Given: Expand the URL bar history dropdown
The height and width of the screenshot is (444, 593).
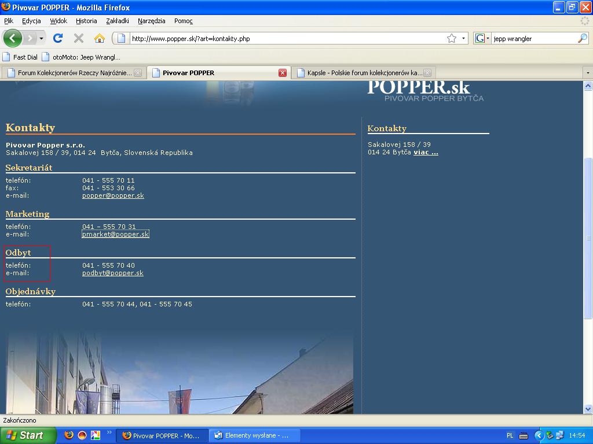Looking at the screenshot, I should click(x=464, y=39).
